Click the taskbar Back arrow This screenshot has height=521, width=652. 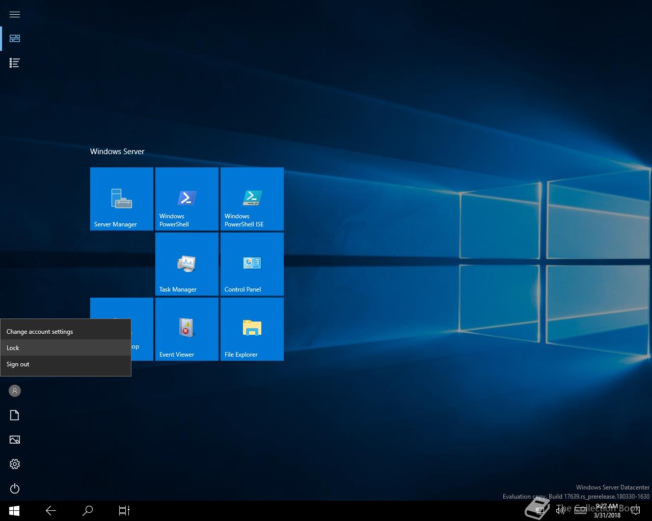click(x=51, y=511)
